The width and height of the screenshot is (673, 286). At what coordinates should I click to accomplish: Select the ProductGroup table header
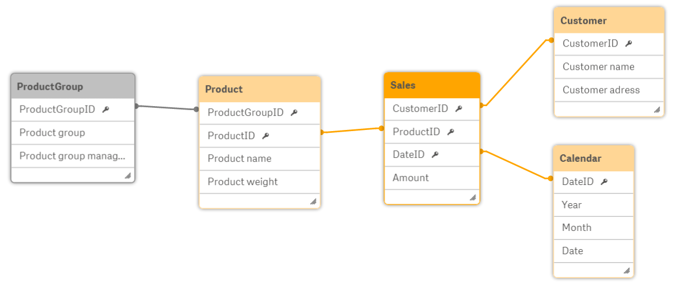pyautogui.click(x=73, y=86)
